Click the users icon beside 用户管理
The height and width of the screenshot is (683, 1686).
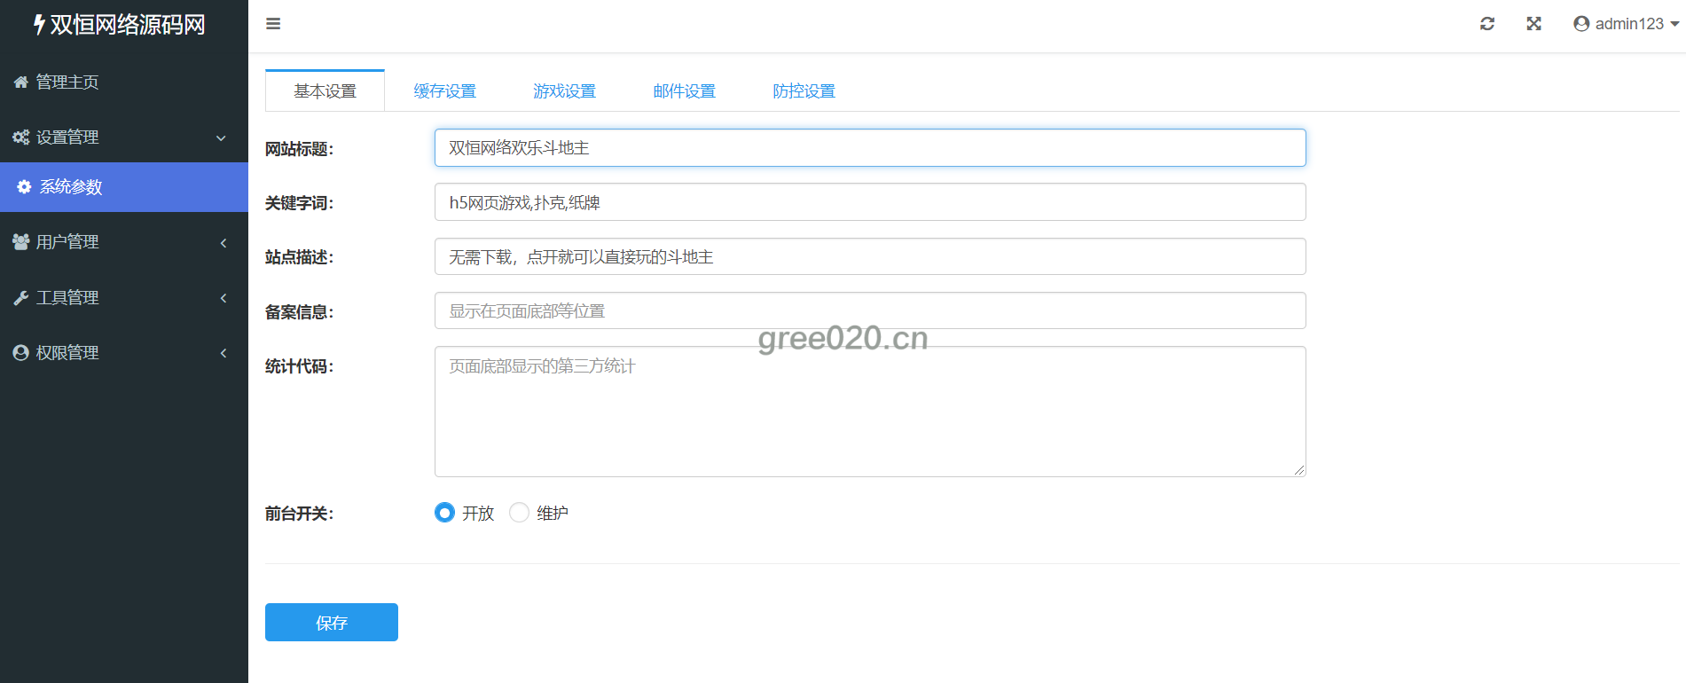point(21,242)
